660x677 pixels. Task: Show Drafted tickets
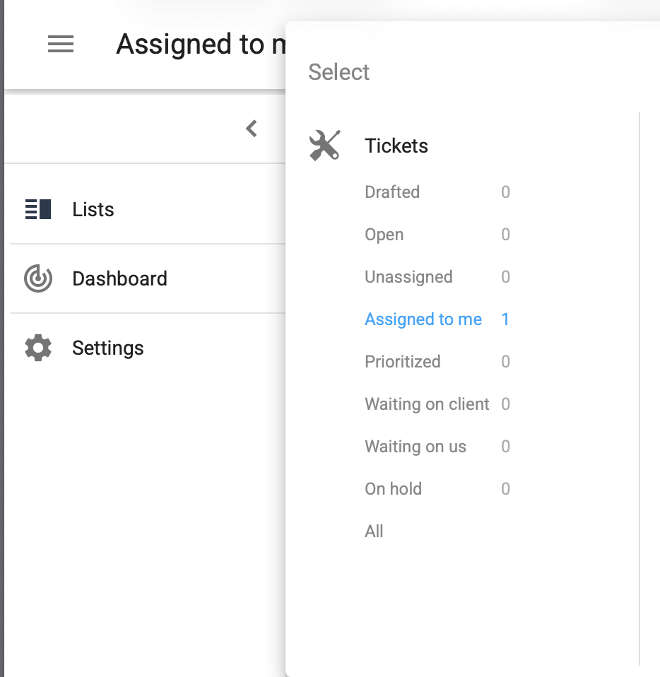(x=392, y=192)
